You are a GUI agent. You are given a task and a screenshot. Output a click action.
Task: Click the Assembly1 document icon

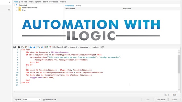17,5
